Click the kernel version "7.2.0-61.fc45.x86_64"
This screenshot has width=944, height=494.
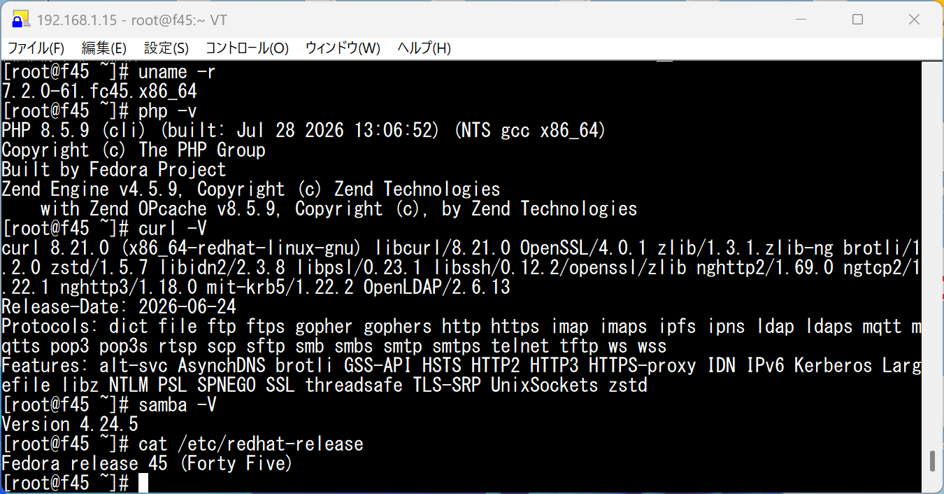click(99, 92)
